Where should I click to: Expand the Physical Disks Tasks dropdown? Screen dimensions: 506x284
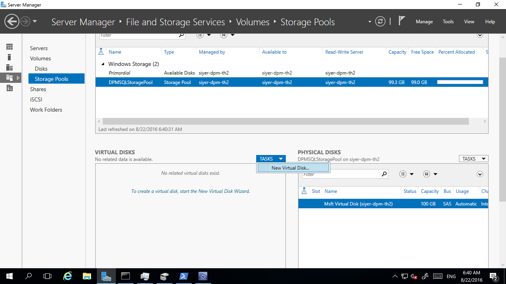point(474,159)
